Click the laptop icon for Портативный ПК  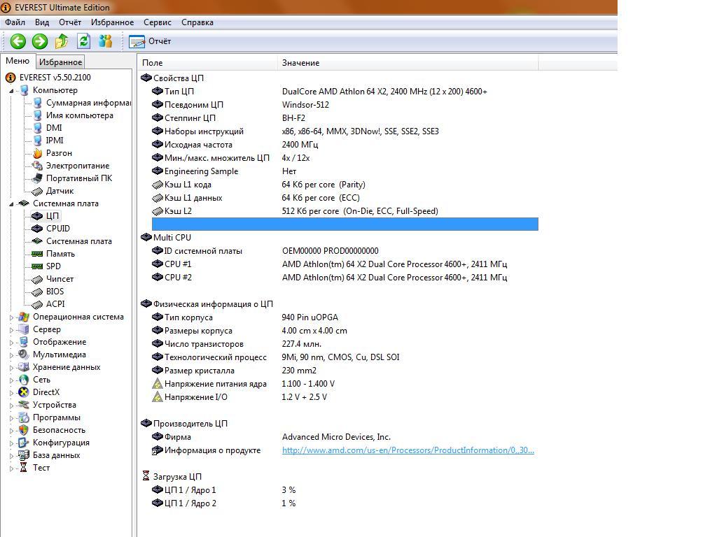tap(38, 178)
